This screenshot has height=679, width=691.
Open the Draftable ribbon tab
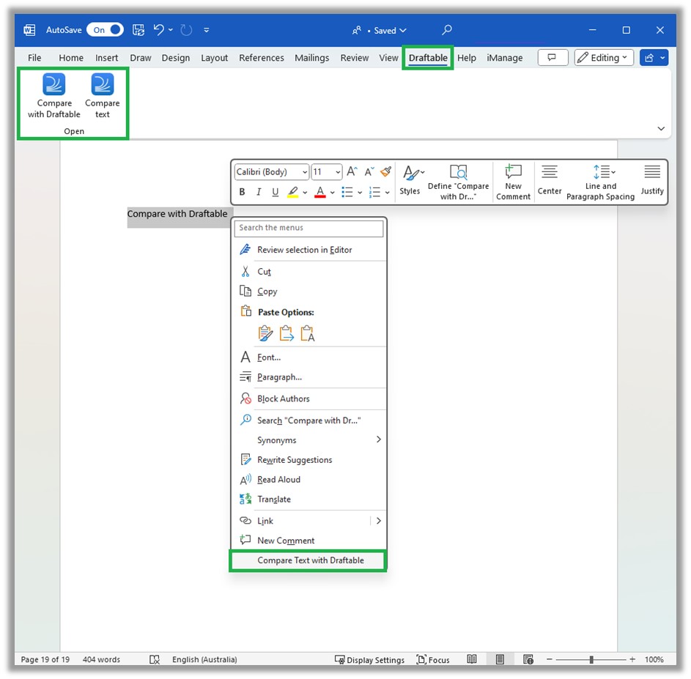[428, 58]
